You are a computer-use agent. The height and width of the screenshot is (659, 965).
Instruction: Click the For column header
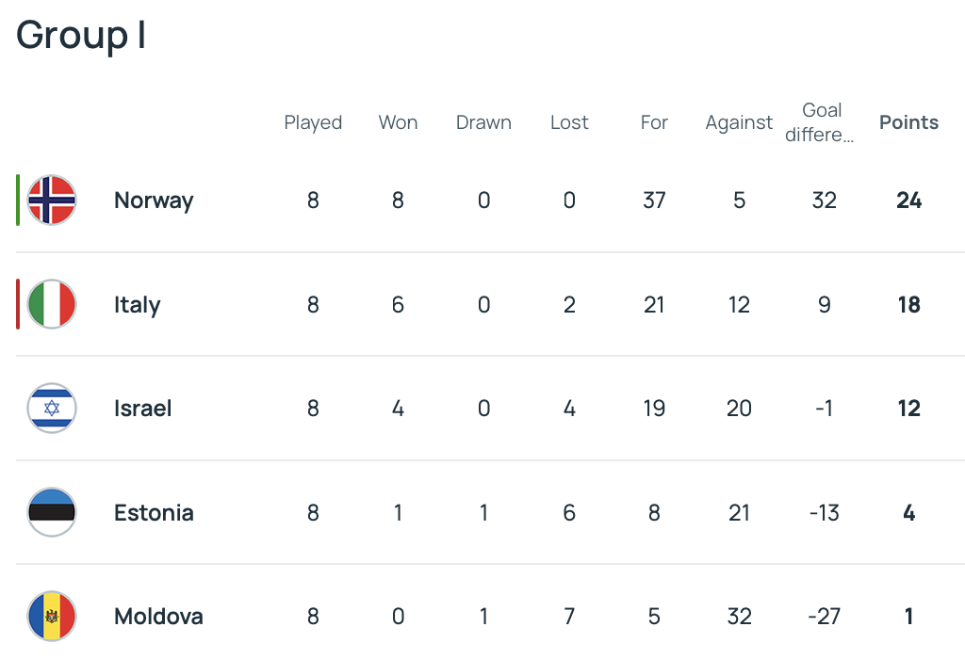pos(654,122)
